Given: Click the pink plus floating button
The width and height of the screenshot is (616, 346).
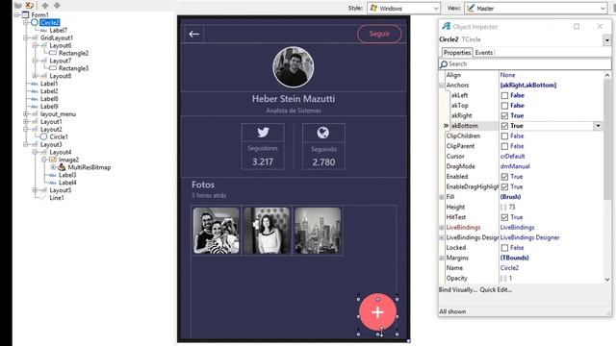Looking at the screenshot, I should coord(377,311).
